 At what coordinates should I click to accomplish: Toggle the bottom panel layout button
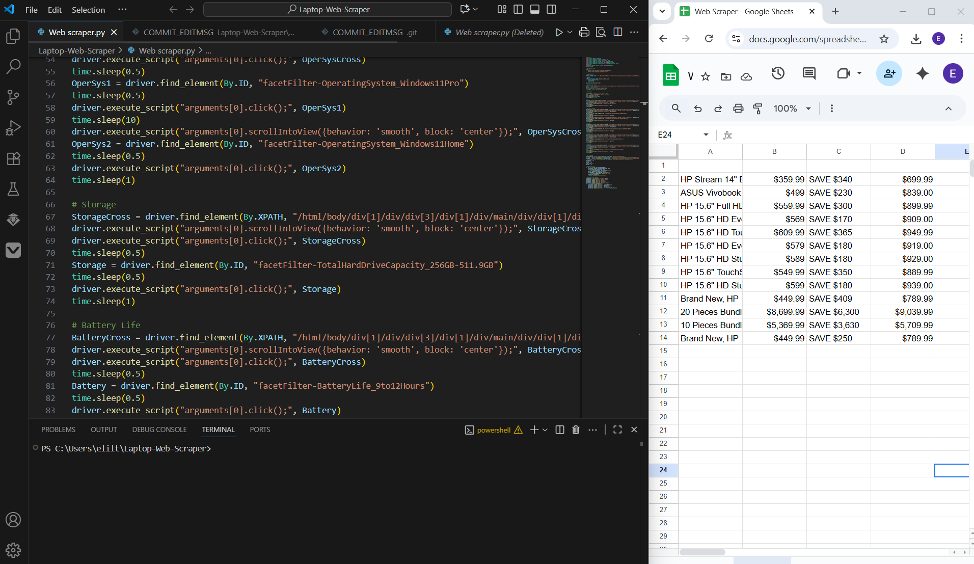coord(535,9)
